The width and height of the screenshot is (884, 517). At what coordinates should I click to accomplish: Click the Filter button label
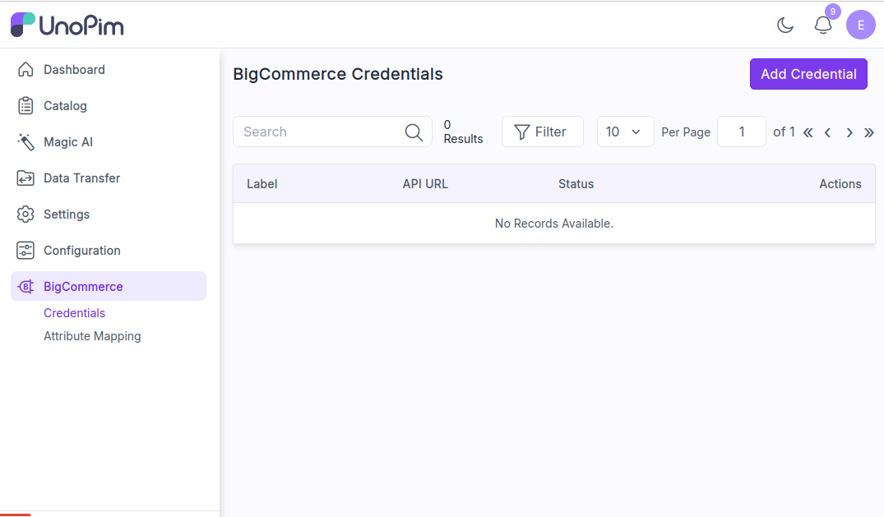[x=550, y=132]
